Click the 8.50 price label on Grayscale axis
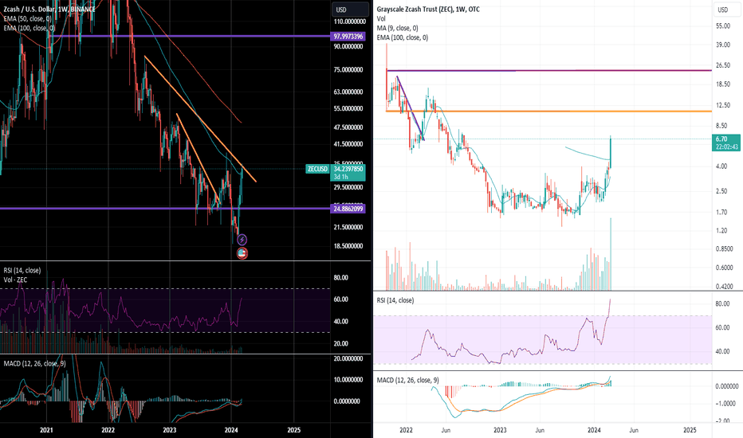Viewport: 743px width, 438px height. (x=721, y=126)
